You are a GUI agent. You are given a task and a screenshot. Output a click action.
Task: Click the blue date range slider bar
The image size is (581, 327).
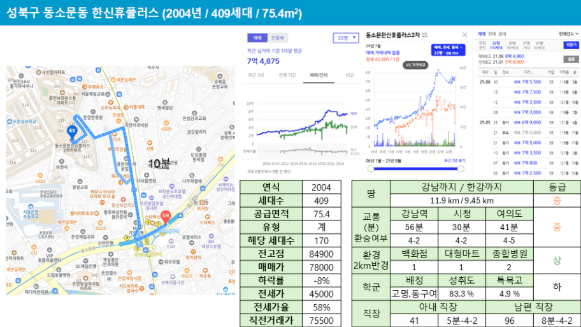pos(415,169)
